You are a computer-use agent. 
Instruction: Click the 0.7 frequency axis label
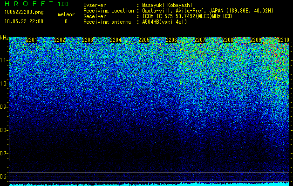[4, 153]
